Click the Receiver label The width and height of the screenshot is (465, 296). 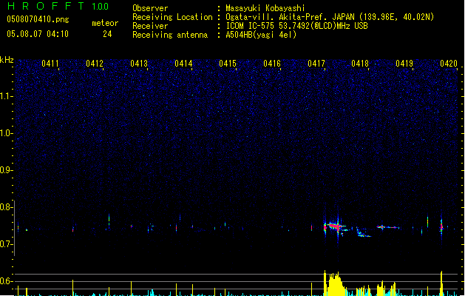[x=150, y=26]
